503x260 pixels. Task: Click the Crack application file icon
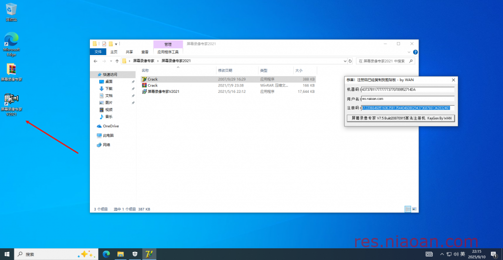144,79
